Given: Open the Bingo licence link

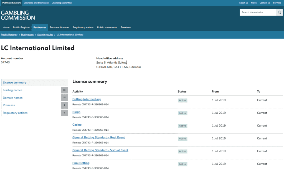Looking at the screenshot, I should point(77,112).
